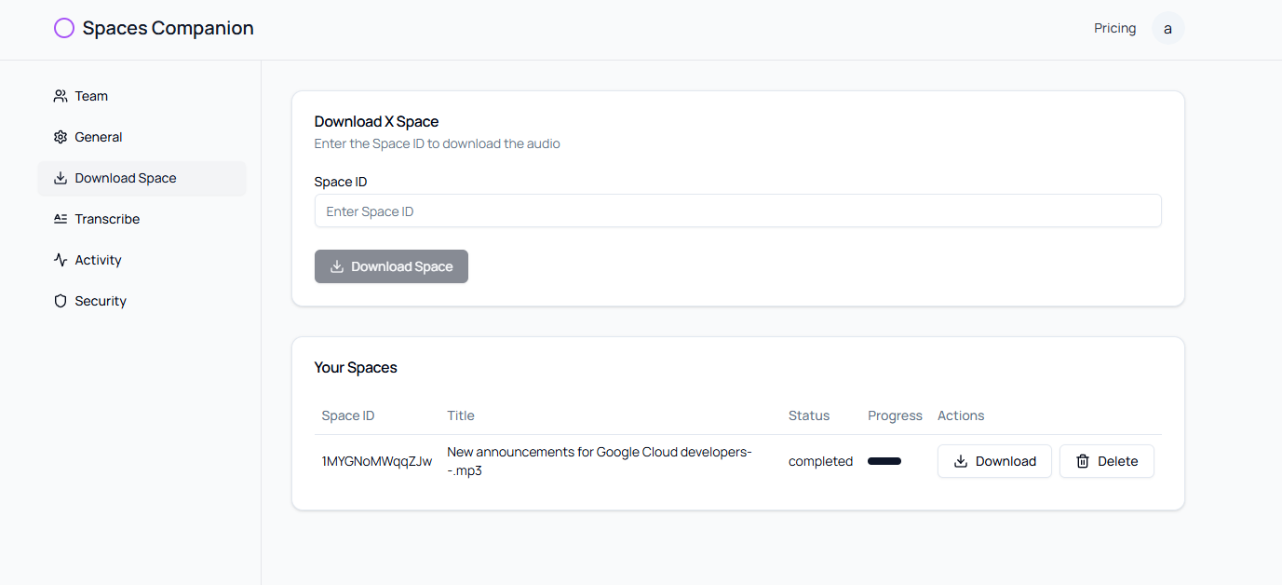Open the Pricing link
The height and width of the screenshot is (585, 1282).
coord(1114,28)
